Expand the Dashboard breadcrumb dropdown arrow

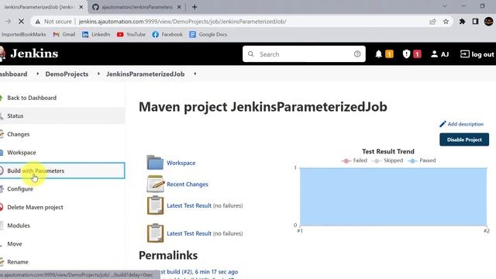[x=38, y=74]
